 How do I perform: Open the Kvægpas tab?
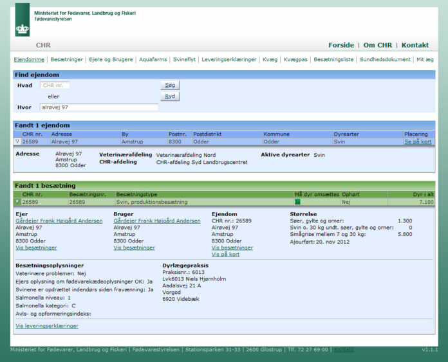tap(295, 59)
